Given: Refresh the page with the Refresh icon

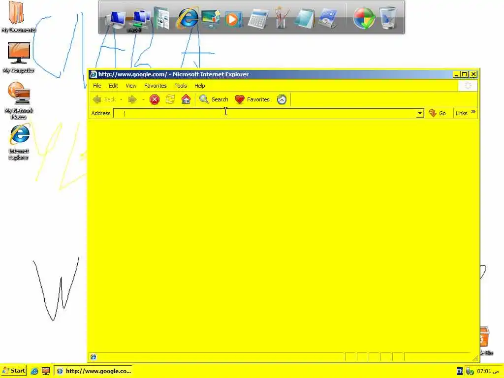Looking at the screenshot, I should [170, 99].
